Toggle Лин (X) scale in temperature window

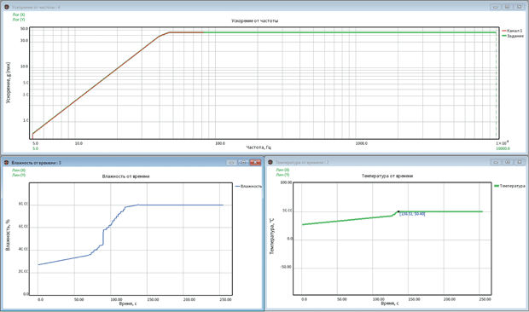282,170
